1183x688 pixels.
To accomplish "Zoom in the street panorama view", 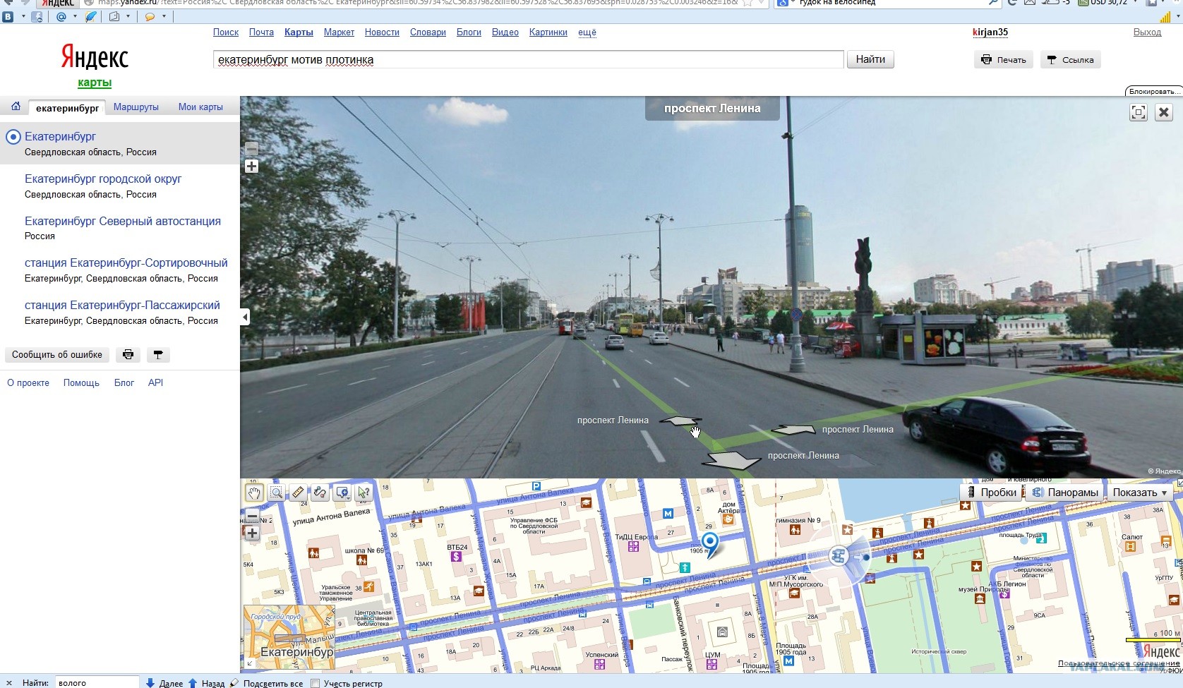I will [251, 167].
